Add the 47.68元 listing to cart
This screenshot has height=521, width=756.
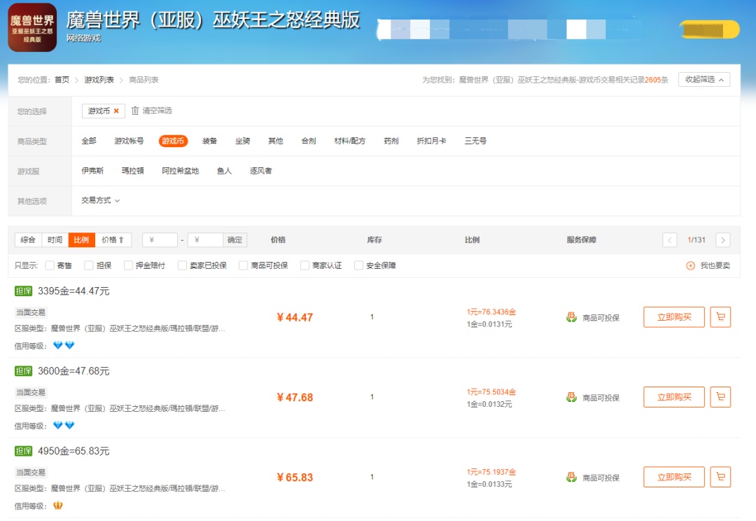pos(720,397)
